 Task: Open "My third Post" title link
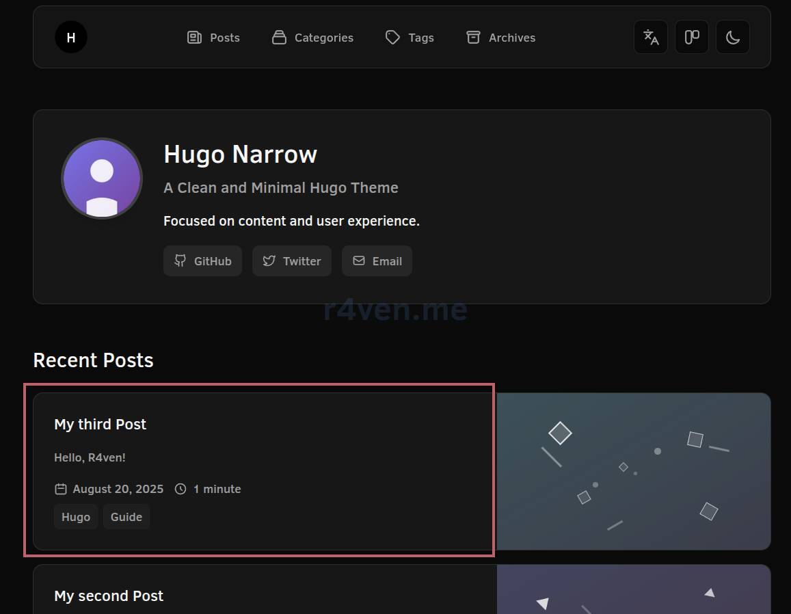point(100,425)
